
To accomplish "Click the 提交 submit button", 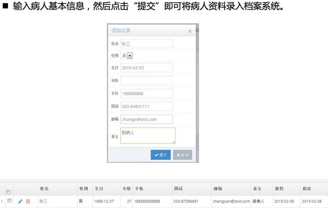I will (x=161, y=155).
